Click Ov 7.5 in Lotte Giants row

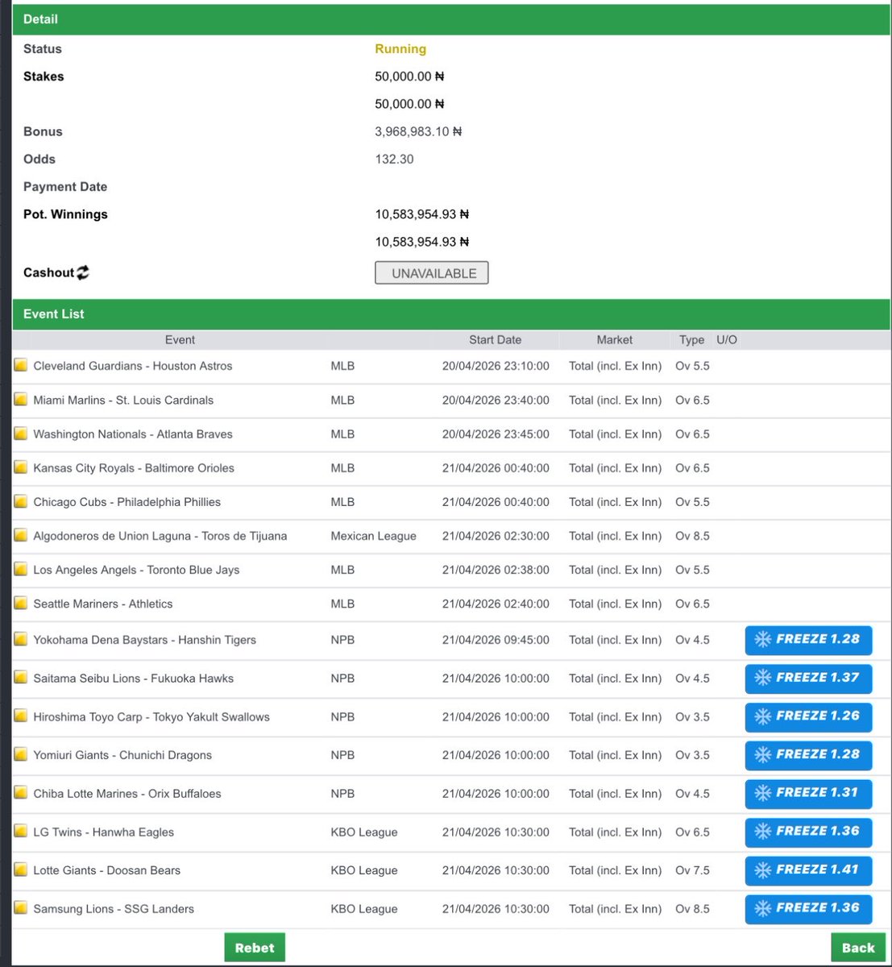(x=692, y=870)
